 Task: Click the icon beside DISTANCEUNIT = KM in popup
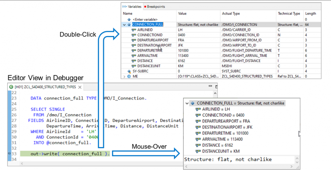(198, 151)
